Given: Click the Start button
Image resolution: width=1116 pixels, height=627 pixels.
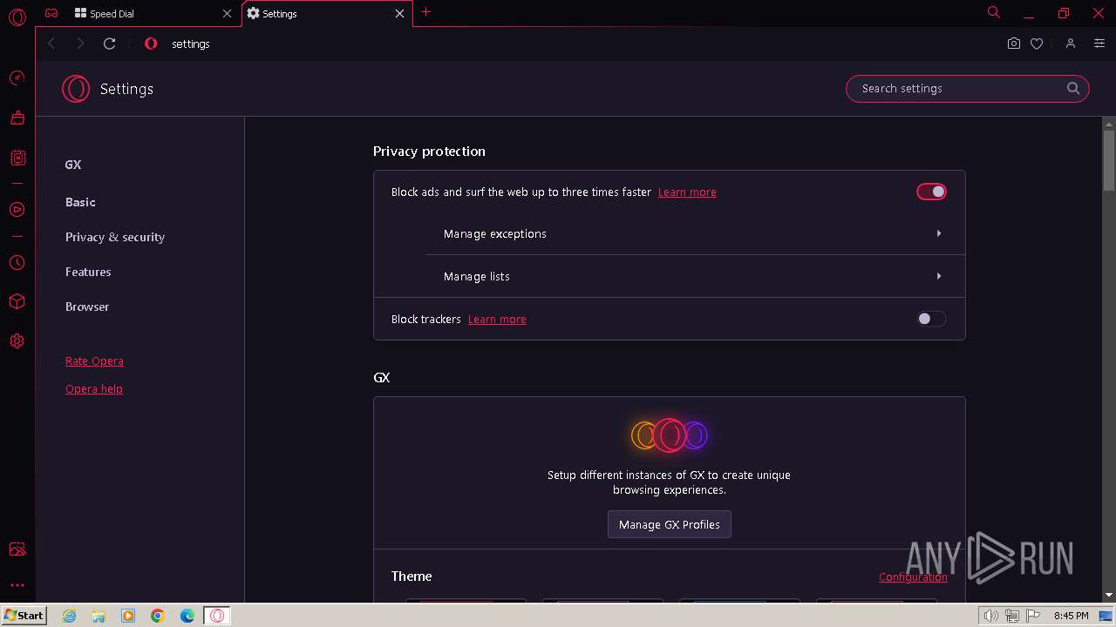Looking at the screenshot, I should pos(24,616).
